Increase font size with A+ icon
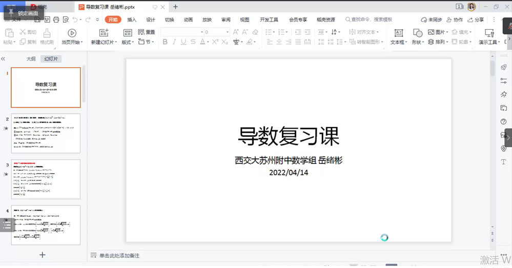This screenshot has width=512, height=268. (235, 32)
